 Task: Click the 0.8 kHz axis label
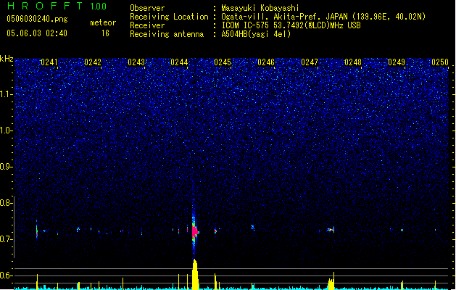tap(7, 203)
